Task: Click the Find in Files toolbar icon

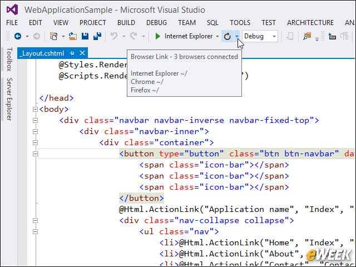Action: click(307, 36)
